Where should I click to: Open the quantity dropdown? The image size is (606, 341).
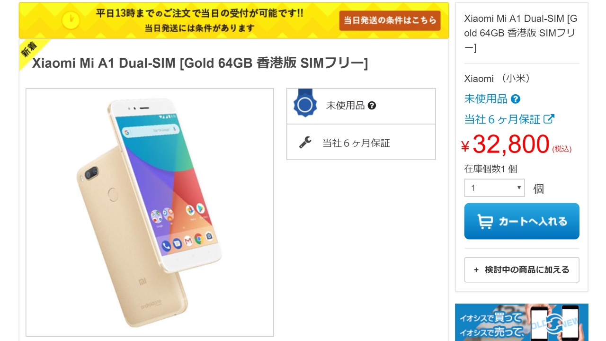pyautogui.click(x=494, y=188)
